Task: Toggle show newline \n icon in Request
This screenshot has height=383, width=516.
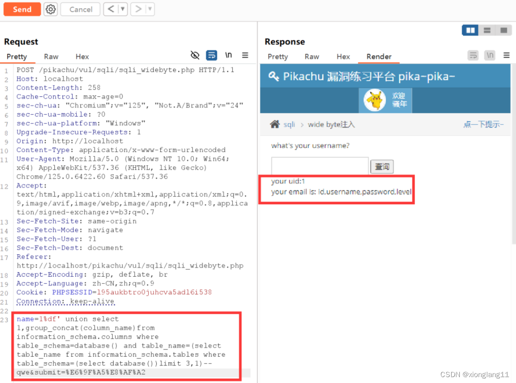Action: coord(228,55)
